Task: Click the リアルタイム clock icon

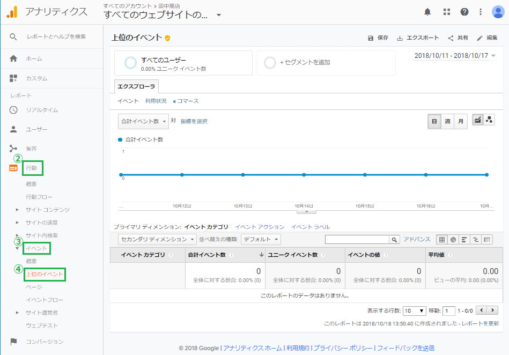Action: click(x=13, y=110)
